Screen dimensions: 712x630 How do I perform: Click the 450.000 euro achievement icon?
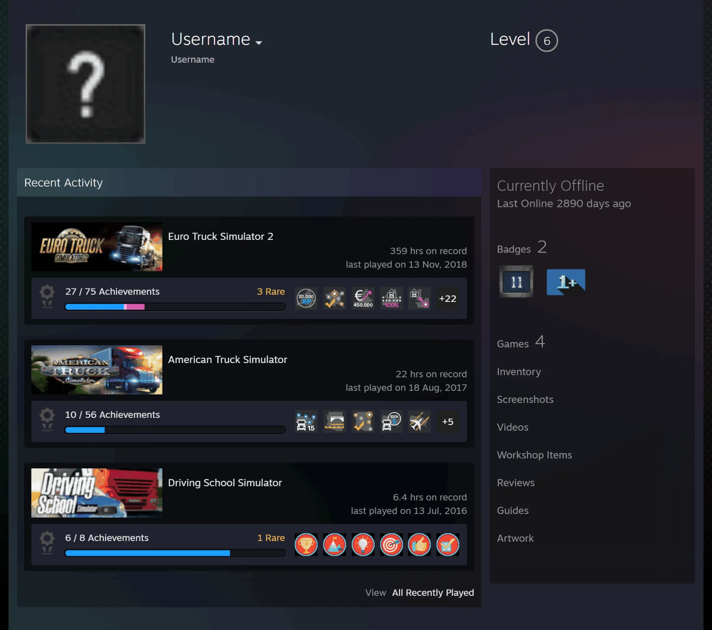tap(363, 298)
